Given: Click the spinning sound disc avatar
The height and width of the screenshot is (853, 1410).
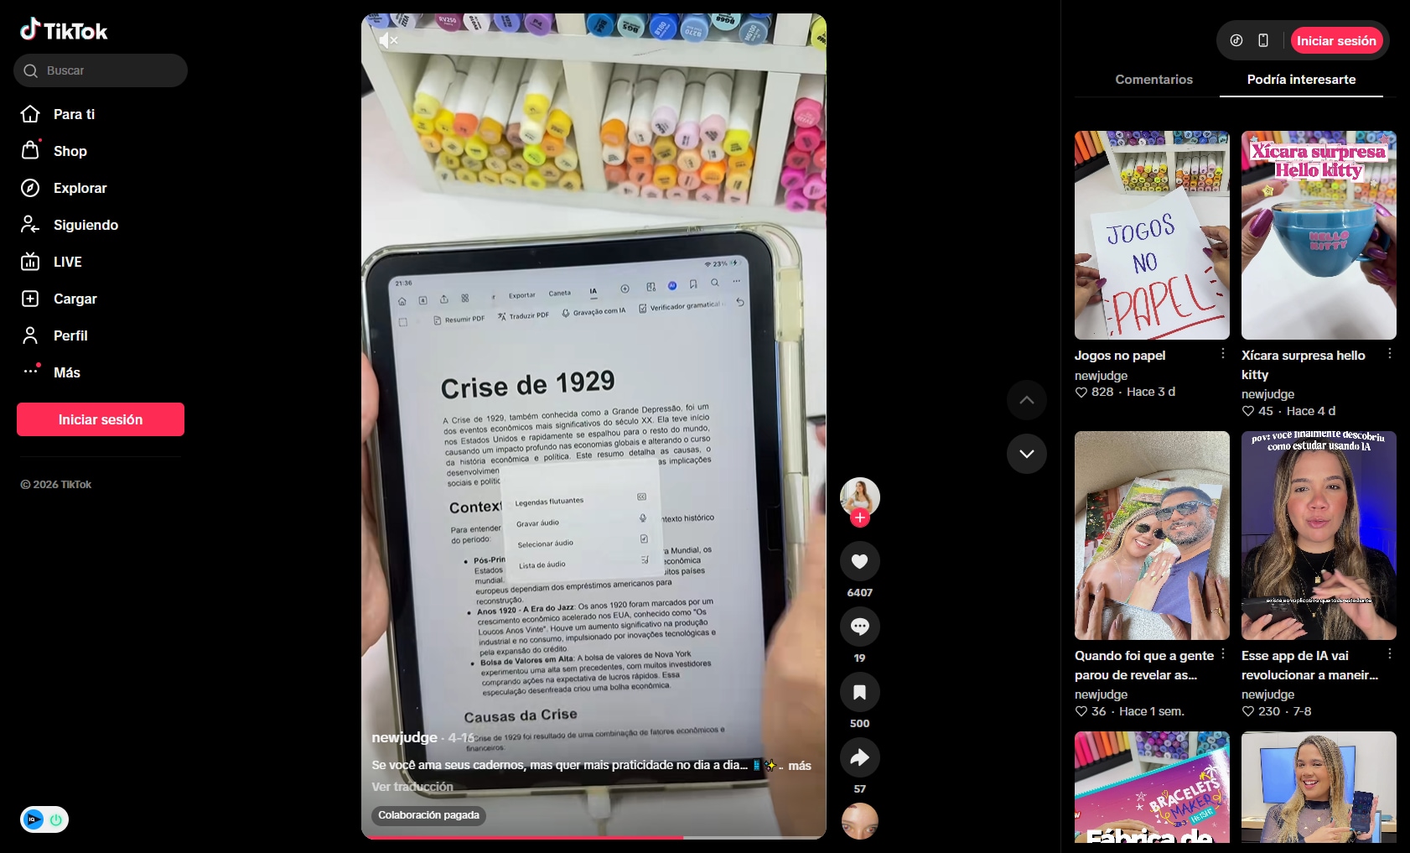Looking at the screenshot, I should pyautogui.click(x=859, y=821).
